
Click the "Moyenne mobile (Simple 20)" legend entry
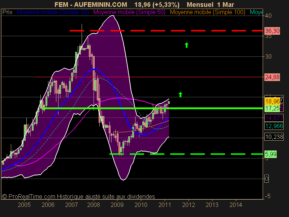(53, 12)
